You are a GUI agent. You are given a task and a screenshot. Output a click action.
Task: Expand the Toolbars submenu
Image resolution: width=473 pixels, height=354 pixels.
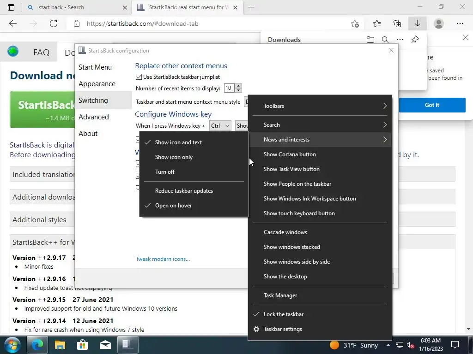click(320, 106)
